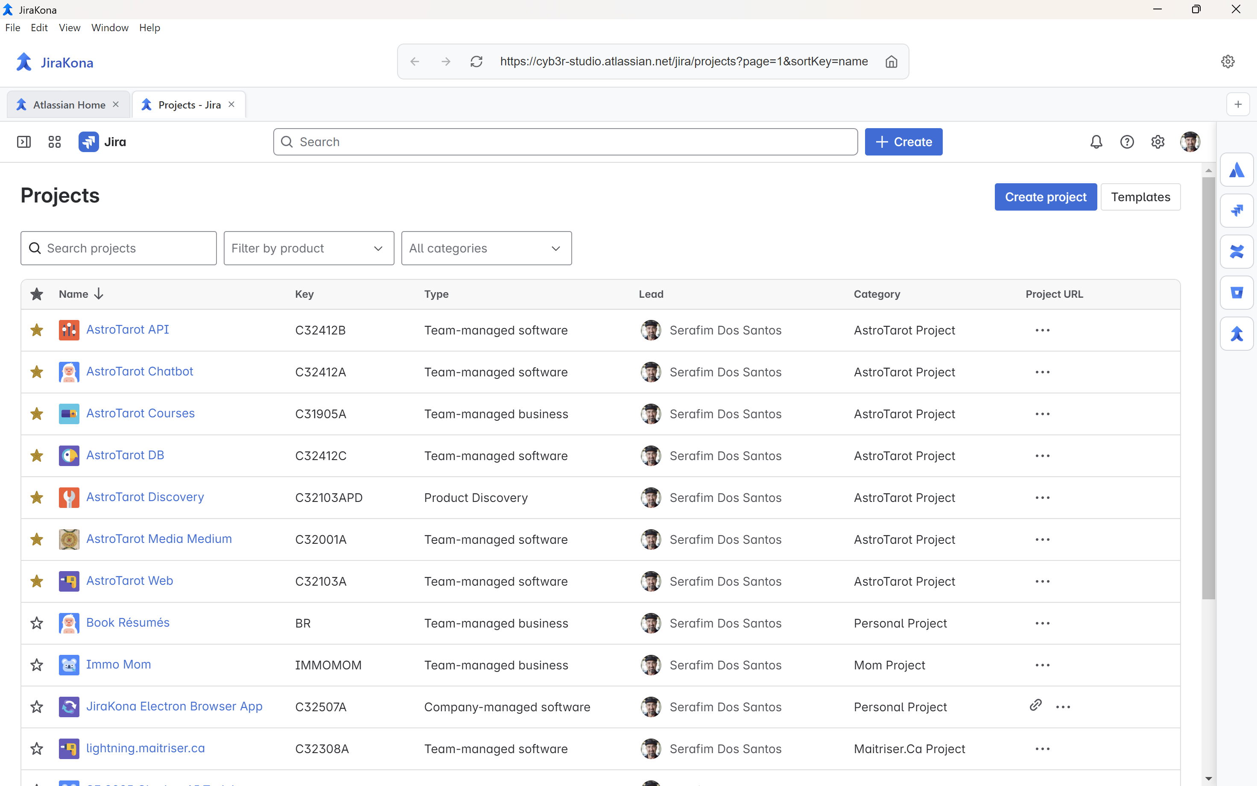This screenshot has width=1257, height=786.
Task: Star the lightning.maitriser.ca project
Action: (x=36, y=748)
